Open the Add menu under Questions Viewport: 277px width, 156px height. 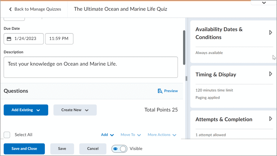[x=107, y=135]
